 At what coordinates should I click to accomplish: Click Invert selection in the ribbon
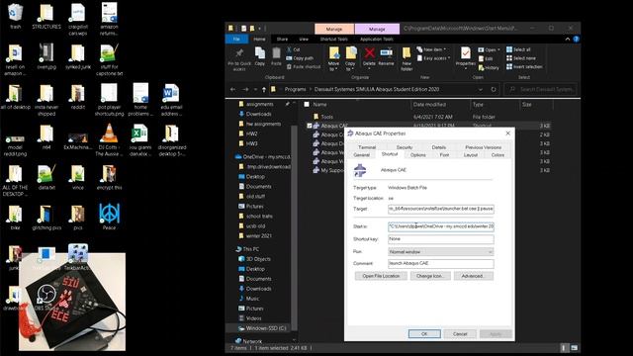coord(524,66)
